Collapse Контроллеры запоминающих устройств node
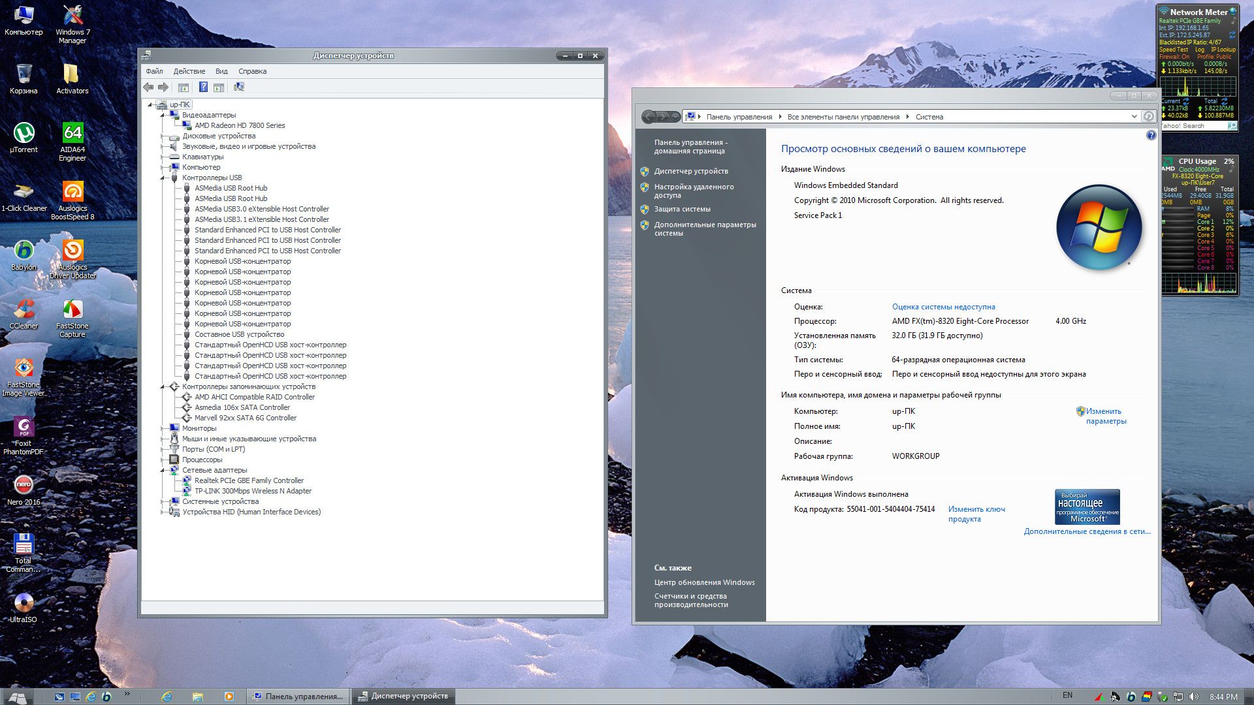 163,386
